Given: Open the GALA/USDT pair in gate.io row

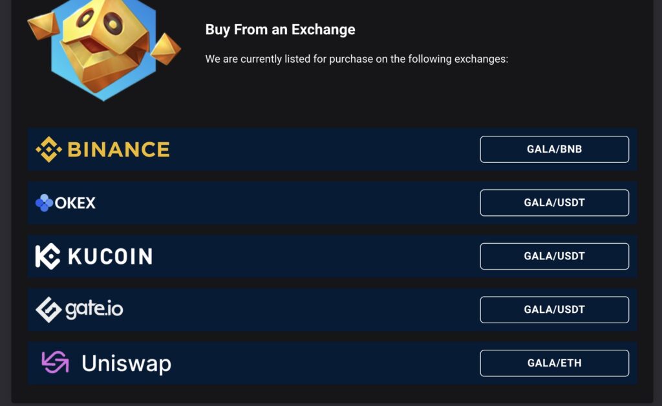Looking at the screenshot, I should [x=554, y=310].
